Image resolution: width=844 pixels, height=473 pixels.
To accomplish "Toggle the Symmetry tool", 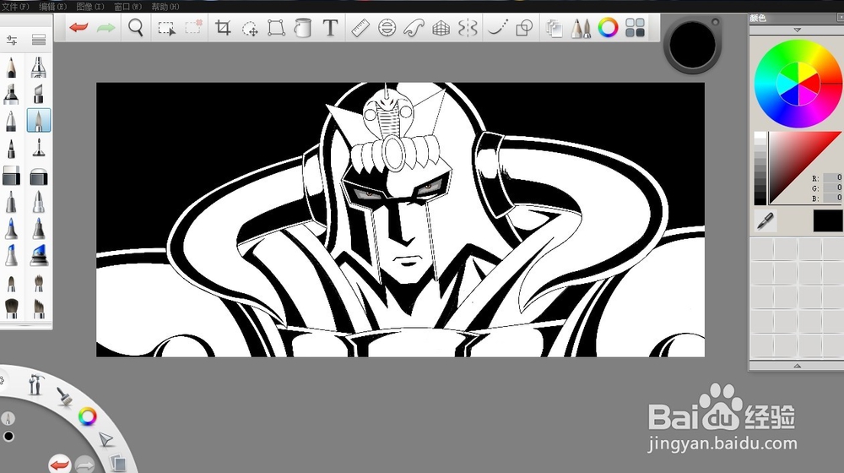I will click(468, 28).
